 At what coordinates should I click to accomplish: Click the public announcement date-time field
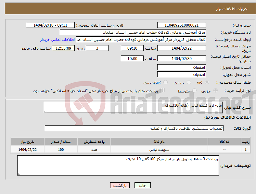50,25
